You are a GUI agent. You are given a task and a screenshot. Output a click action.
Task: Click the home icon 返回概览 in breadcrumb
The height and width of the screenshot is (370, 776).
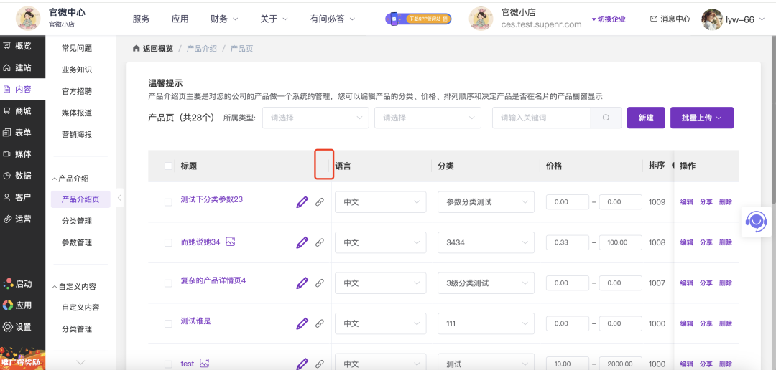[136, 49]
